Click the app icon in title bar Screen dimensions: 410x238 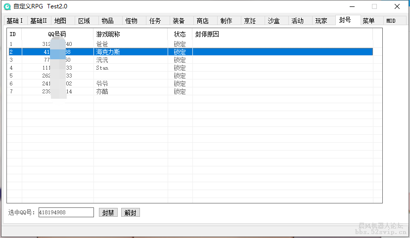click(7, 6)
